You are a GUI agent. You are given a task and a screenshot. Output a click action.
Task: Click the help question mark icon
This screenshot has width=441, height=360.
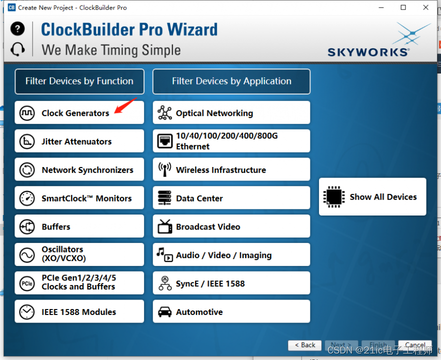click(17, 28)
